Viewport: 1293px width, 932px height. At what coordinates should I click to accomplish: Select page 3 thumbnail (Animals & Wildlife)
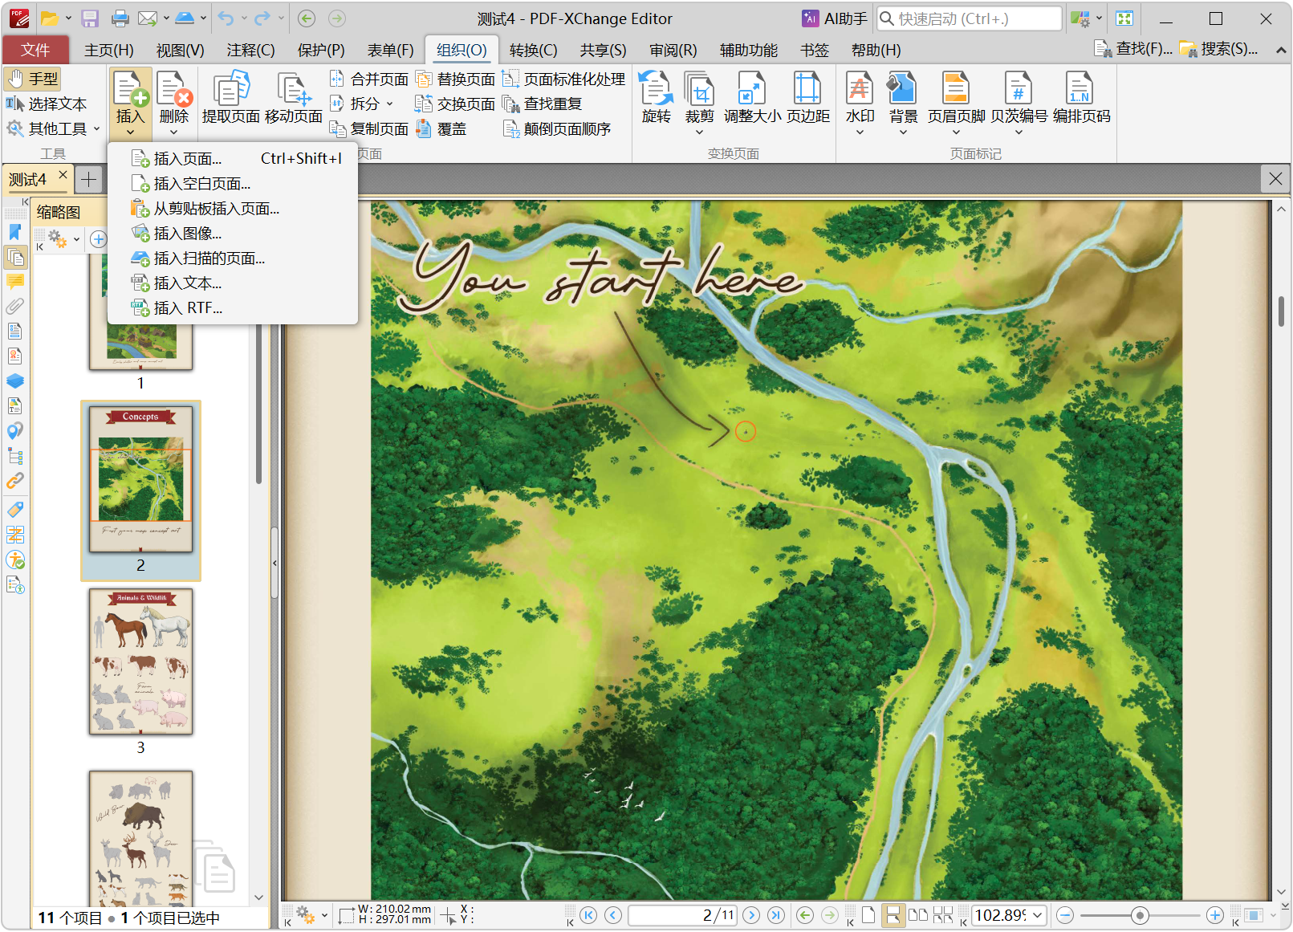coord(140,661)
